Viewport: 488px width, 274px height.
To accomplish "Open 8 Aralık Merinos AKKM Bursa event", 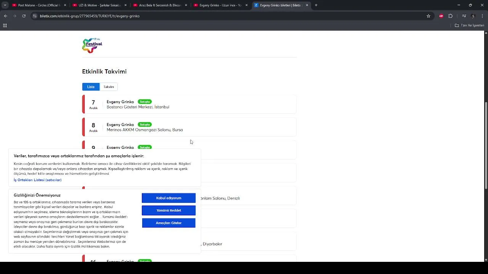I will [x=189, y=127].
